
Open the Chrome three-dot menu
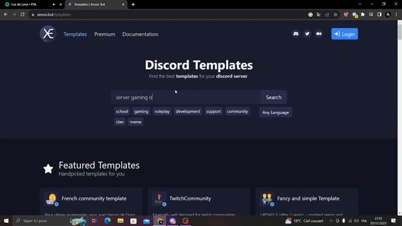tap(396, 14)
